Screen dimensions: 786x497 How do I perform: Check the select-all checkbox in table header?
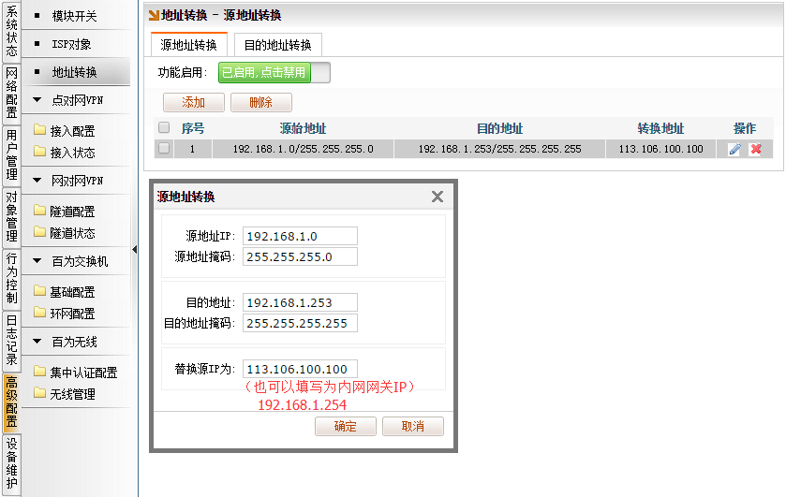[x=164, y=128]
